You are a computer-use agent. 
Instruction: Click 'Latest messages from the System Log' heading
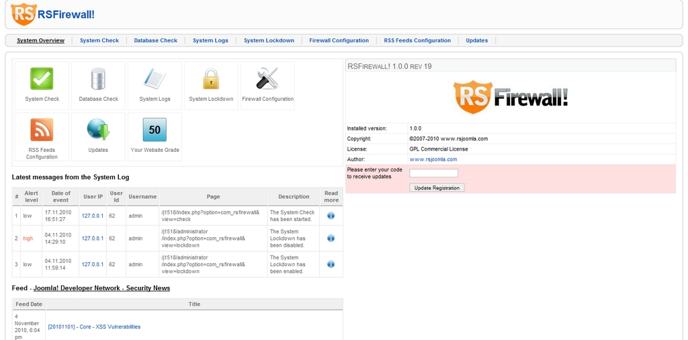coord(70,177)
